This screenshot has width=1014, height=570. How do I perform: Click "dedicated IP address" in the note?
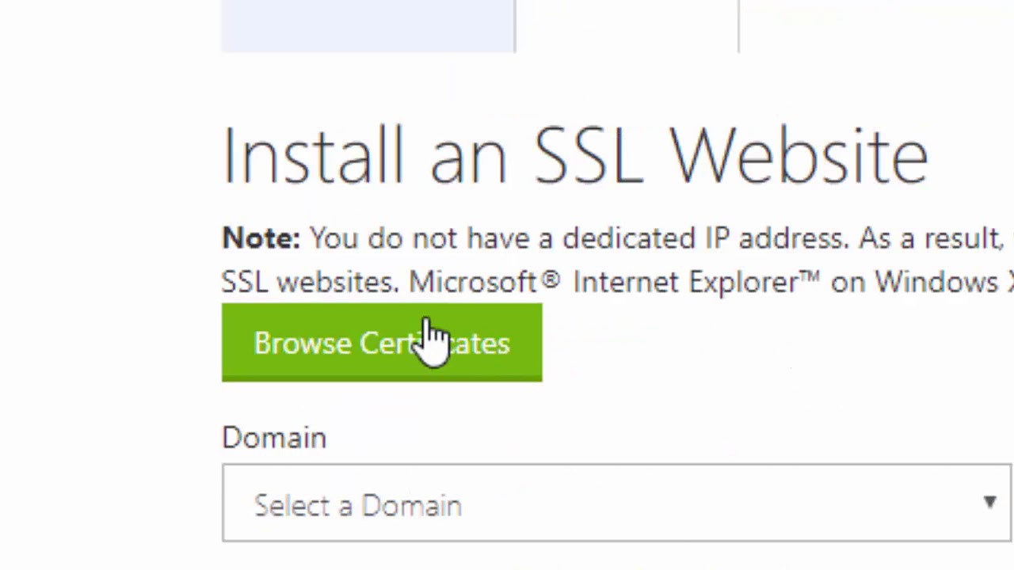702,238
